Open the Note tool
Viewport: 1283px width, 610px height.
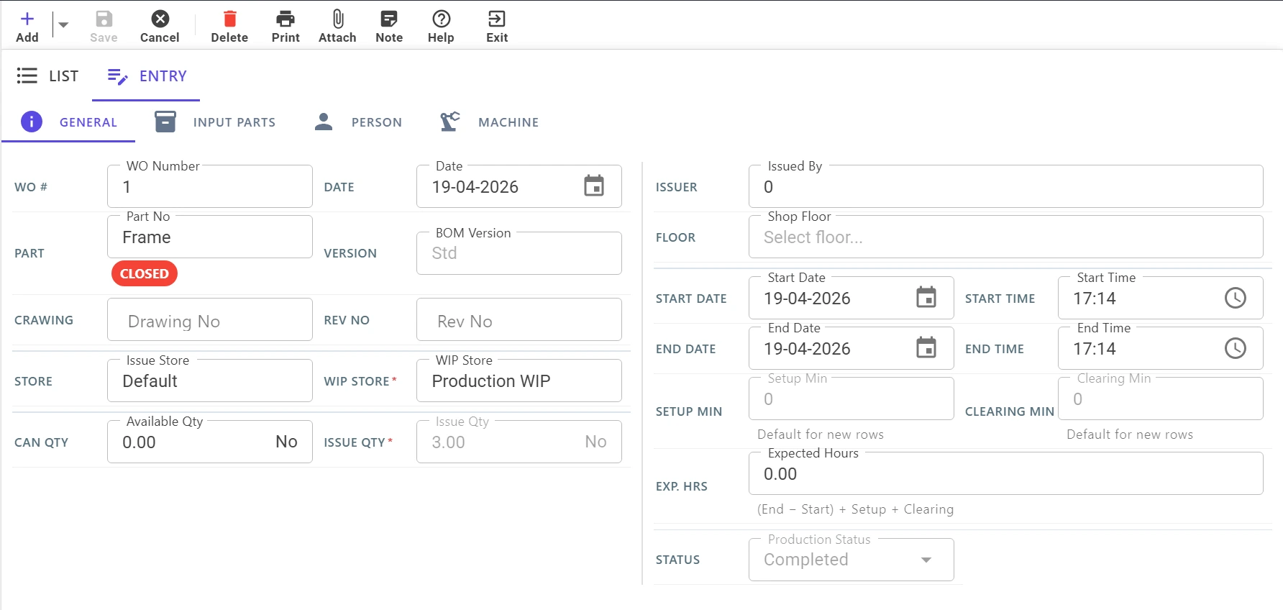[x=389, y=27]
